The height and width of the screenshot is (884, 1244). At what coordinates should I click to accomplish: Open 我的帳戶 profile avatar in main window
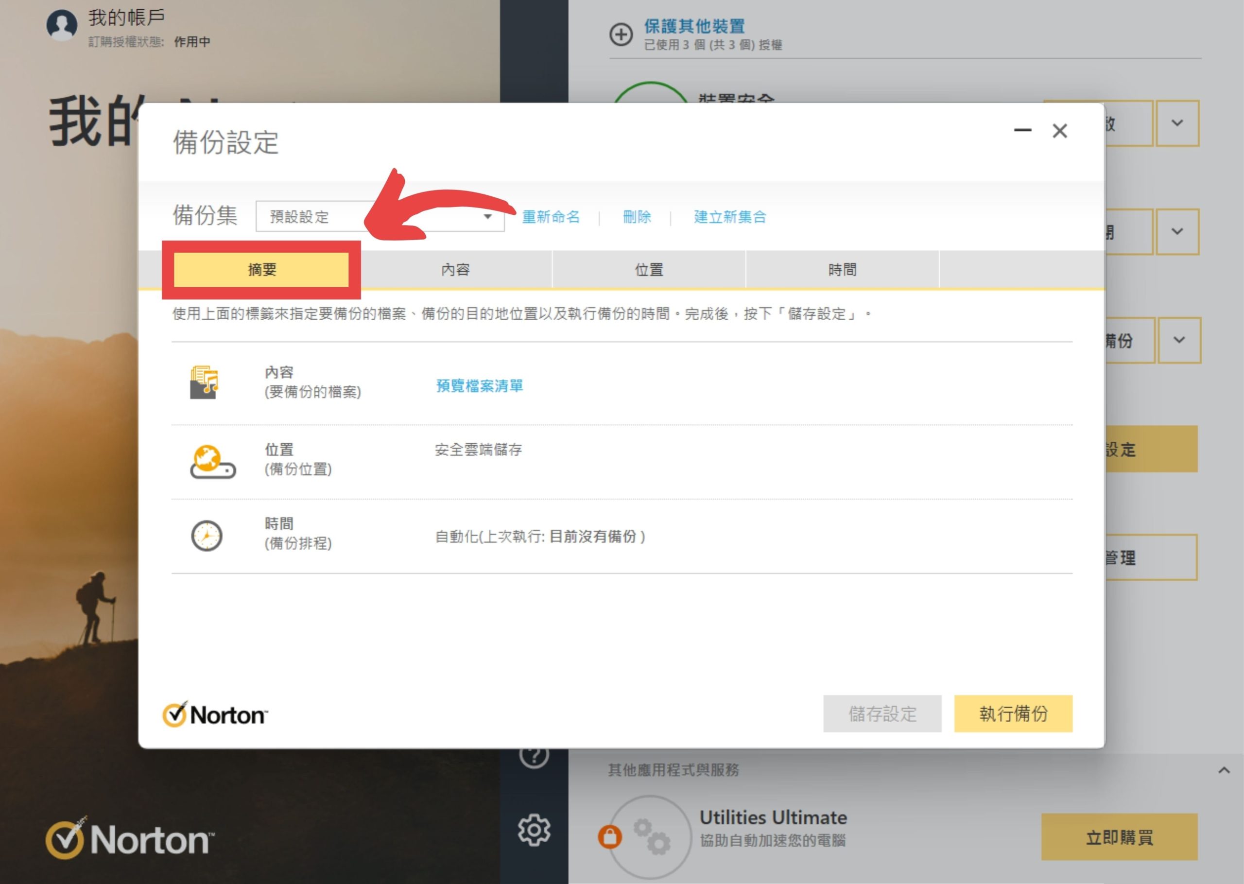pyautogui.click(x=62, y=25)
